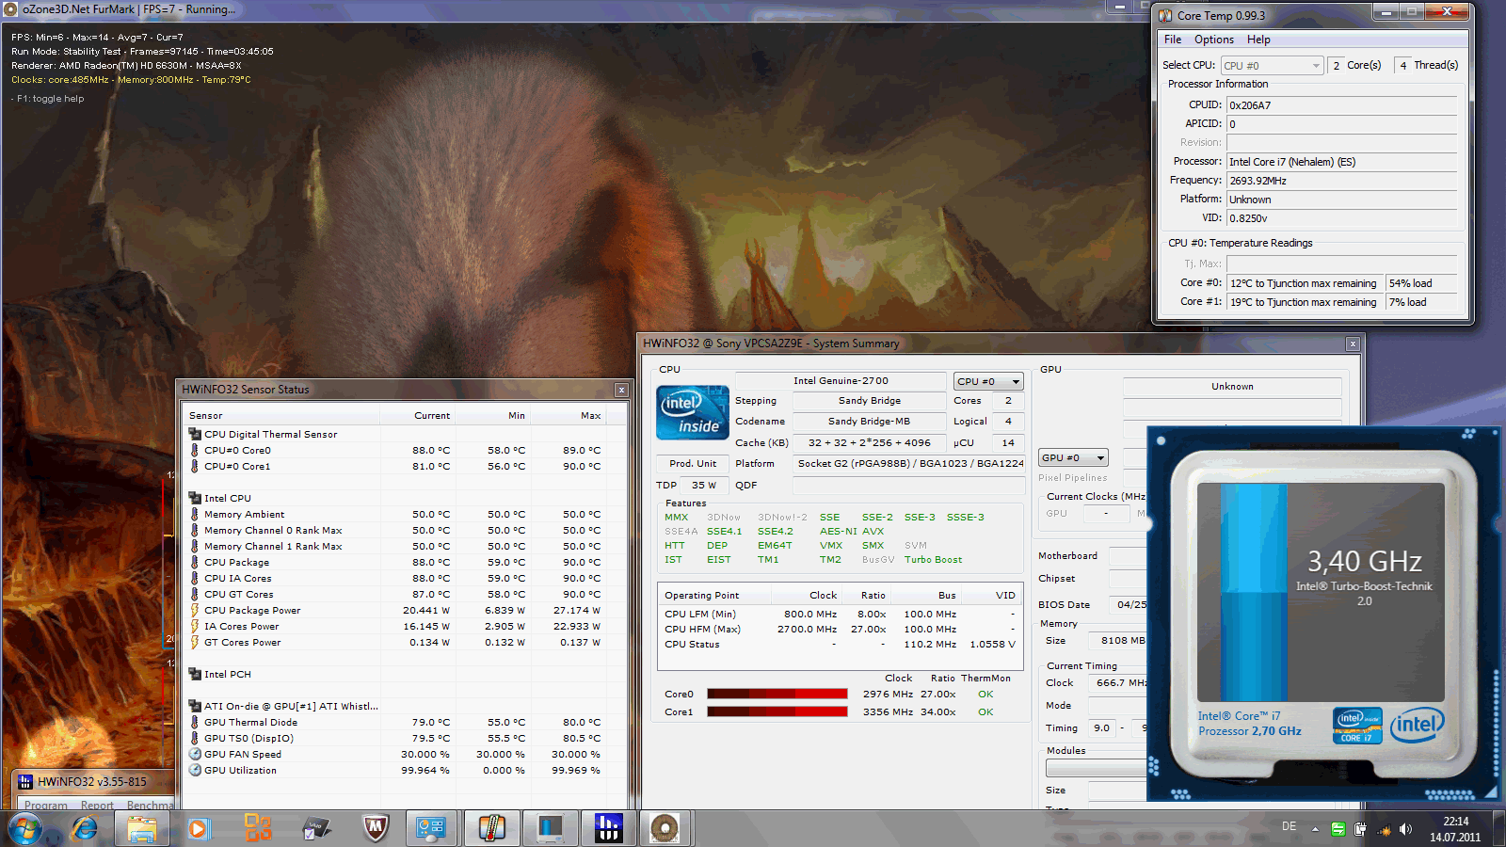Click the HWiNFO32 v3.55-815 title icon
Image resolution: width=1506 pixels, height=847 pixels.
(x=25, y=782)
